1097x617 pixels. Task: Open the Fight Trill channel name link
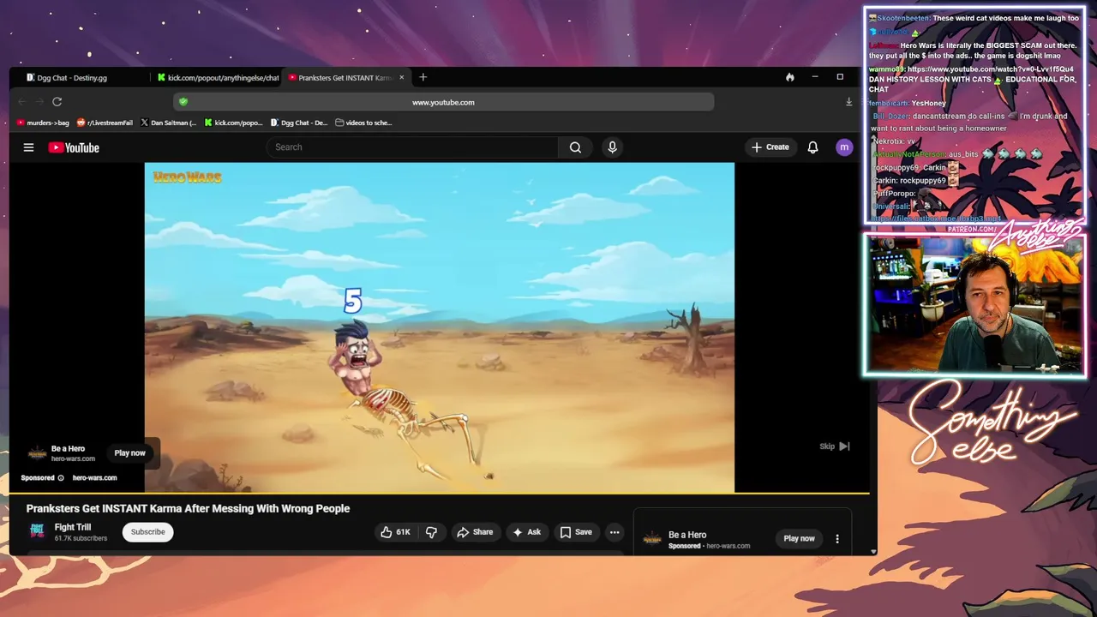pos(73,527)
